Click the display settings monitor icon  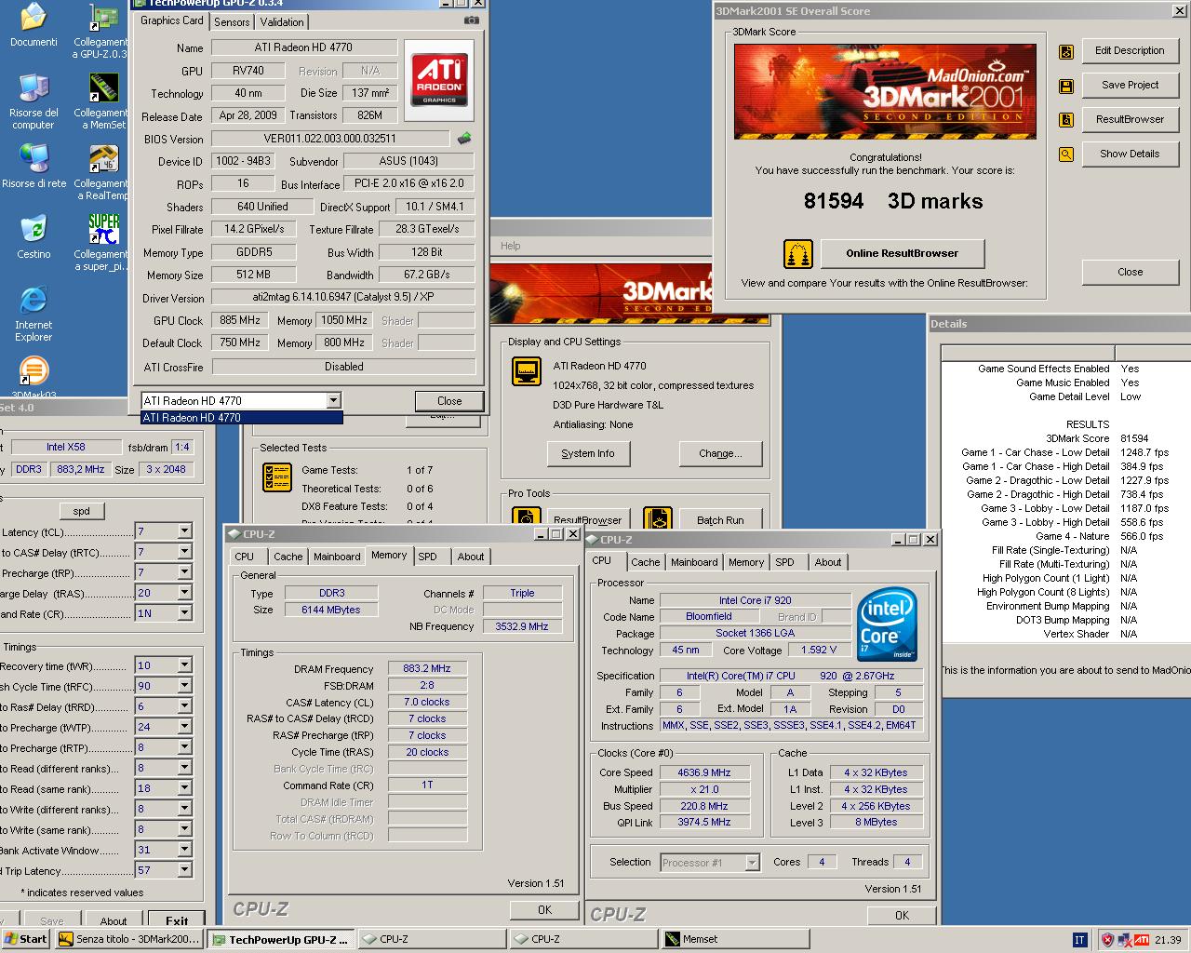(527, 371)
